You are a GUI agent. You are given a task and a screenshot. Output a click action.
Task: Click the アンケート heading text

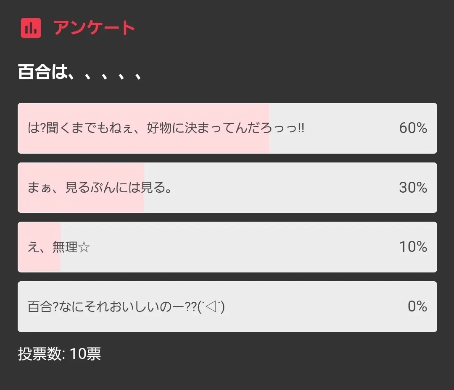tap(94, 28)
